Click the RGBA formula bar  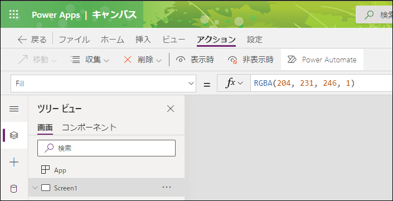tap(322, 84)
